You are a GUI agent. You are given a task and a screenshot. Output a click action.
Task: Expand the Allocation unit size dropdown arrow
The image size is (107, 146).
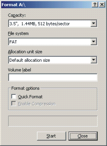(x=93, y=60)
